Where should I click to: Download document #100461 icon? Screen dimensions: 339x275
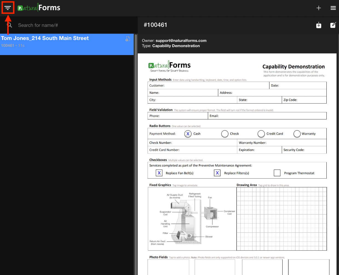point(319,25)
